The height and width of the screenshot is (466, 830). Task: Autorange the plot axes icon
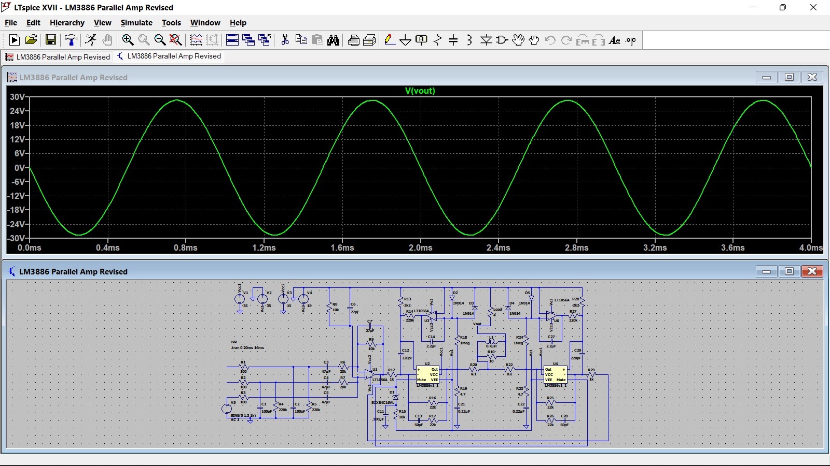coord(196,40)
